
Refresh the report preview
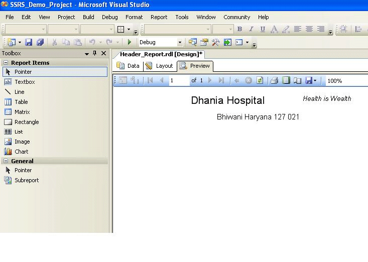260,80
